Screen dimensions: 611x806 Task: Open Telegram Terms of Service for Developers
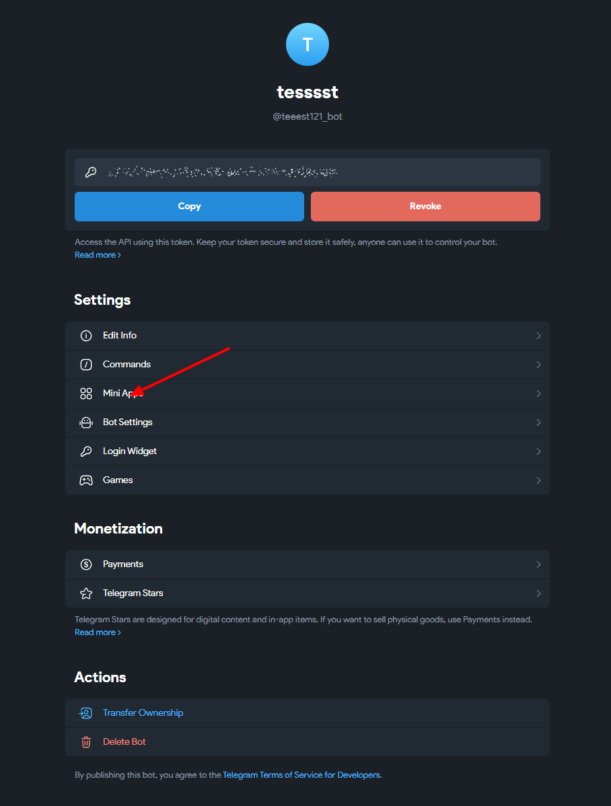pos(301,774)
